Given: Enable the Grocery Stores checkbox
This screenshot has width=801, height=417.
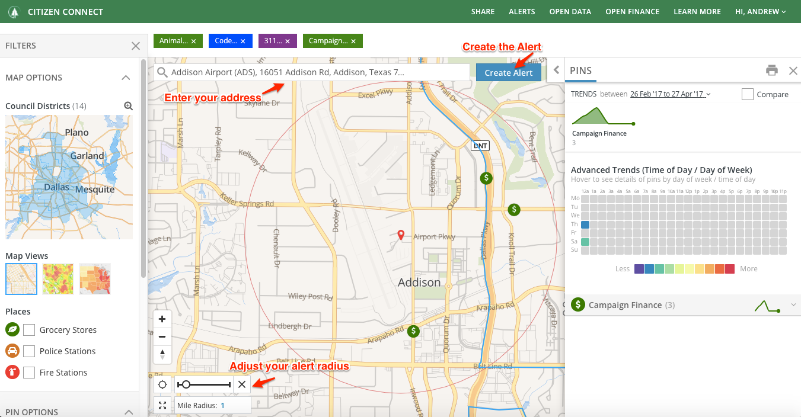Looking at the screenshot, I should (x=29, y=330).
